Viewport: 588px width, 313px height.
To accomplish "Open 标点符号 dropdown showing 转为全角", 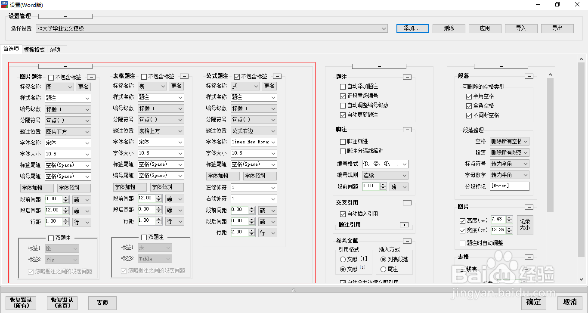I will coord(510,164).
